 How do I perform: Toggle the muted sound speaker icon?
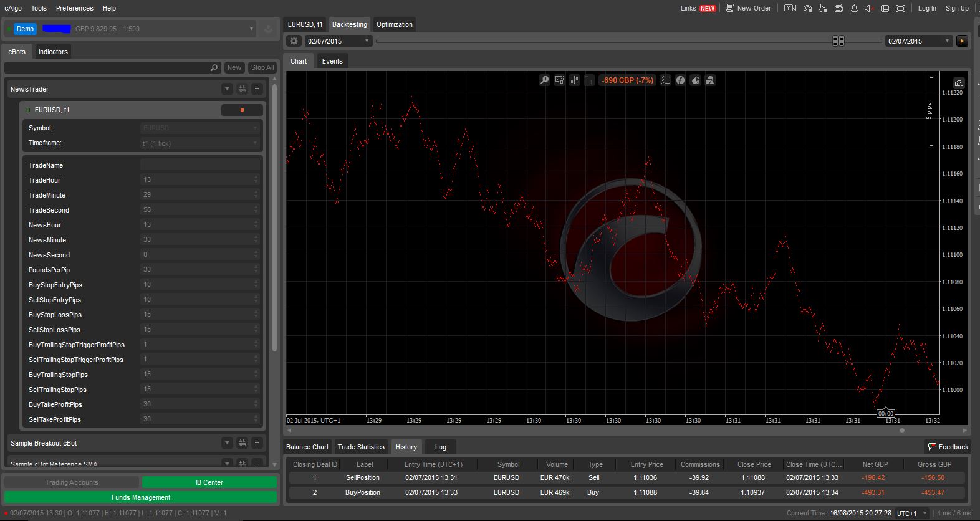pyautogui.click(x=868, y=8)
